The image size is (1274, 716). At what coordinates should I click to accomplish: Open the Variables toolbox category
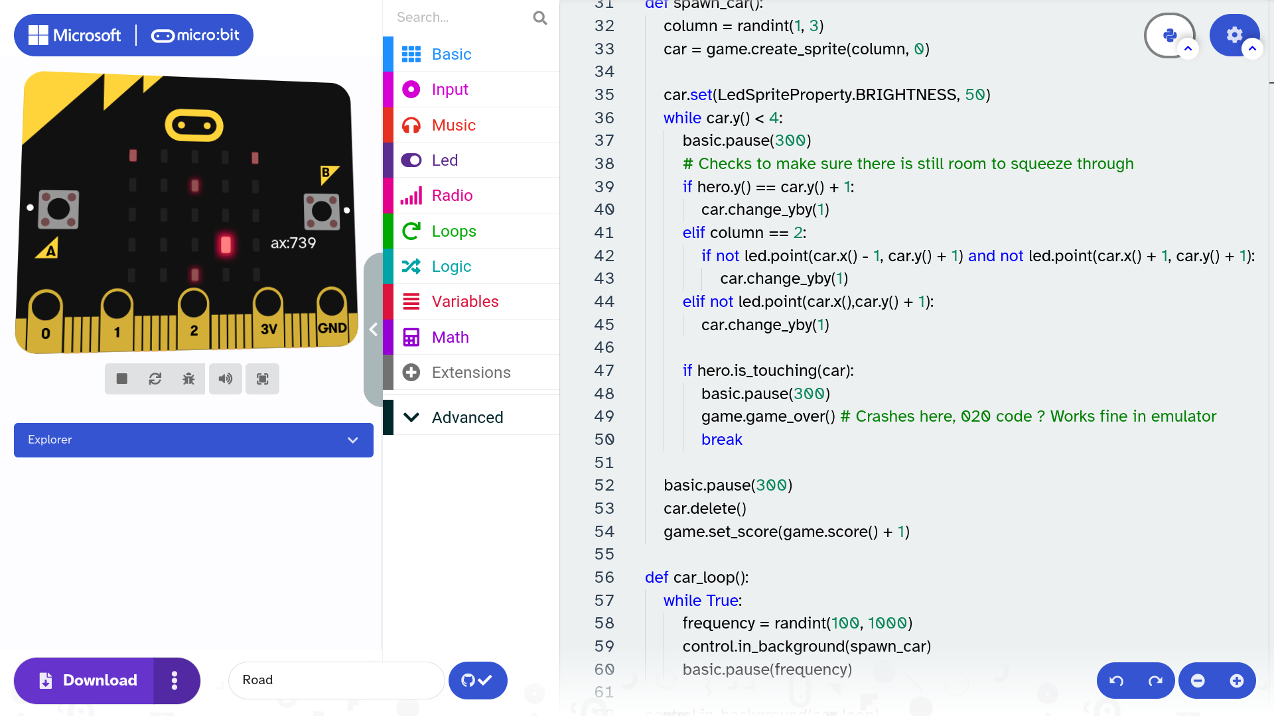pos(464,302)
